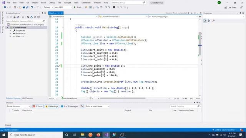Click the Search Error List field
The height and width of the screenshot is (138, 246).
click(x=183, y=107)
